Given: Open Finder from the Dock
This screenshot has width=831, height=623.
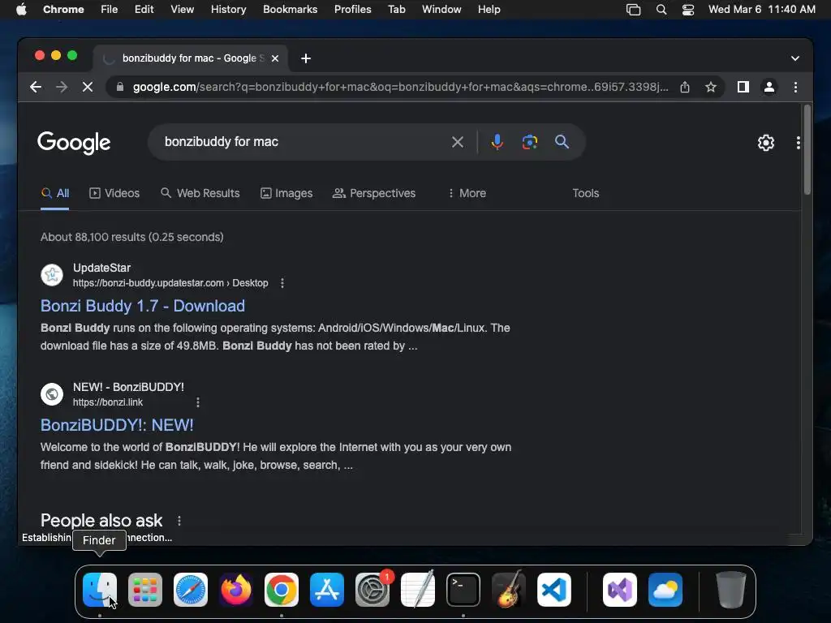Looking at the screenshot, I should tap(100, 590).
